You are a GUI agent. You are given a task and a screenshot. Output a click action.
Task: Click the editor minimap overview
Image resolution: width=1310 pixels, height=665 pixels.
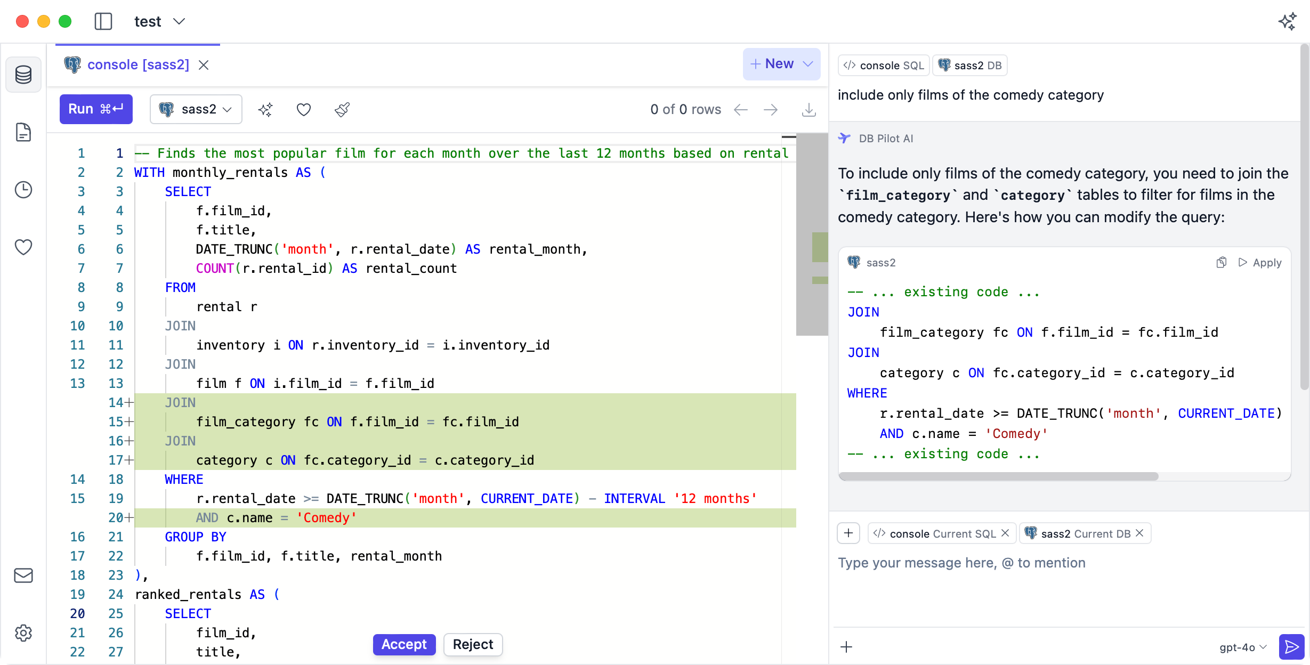click(x=812, y=234)
